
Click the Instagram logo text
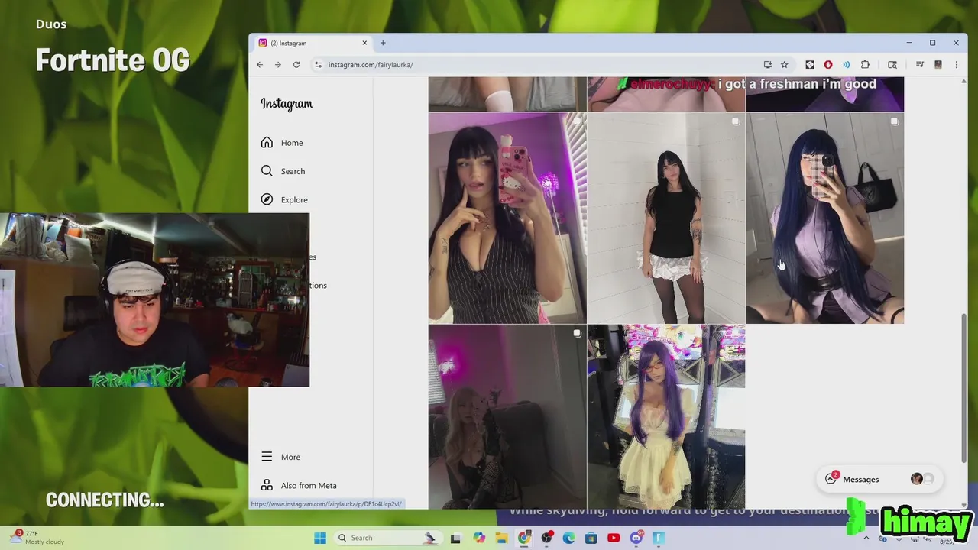point(287,104)
